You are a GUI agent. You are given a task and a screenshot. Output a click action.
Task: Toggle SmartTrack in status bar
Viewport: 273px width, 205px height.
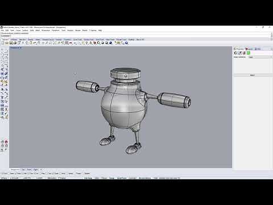point(122,178)
